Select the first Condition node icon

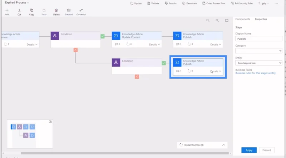[x=55, y=36]
